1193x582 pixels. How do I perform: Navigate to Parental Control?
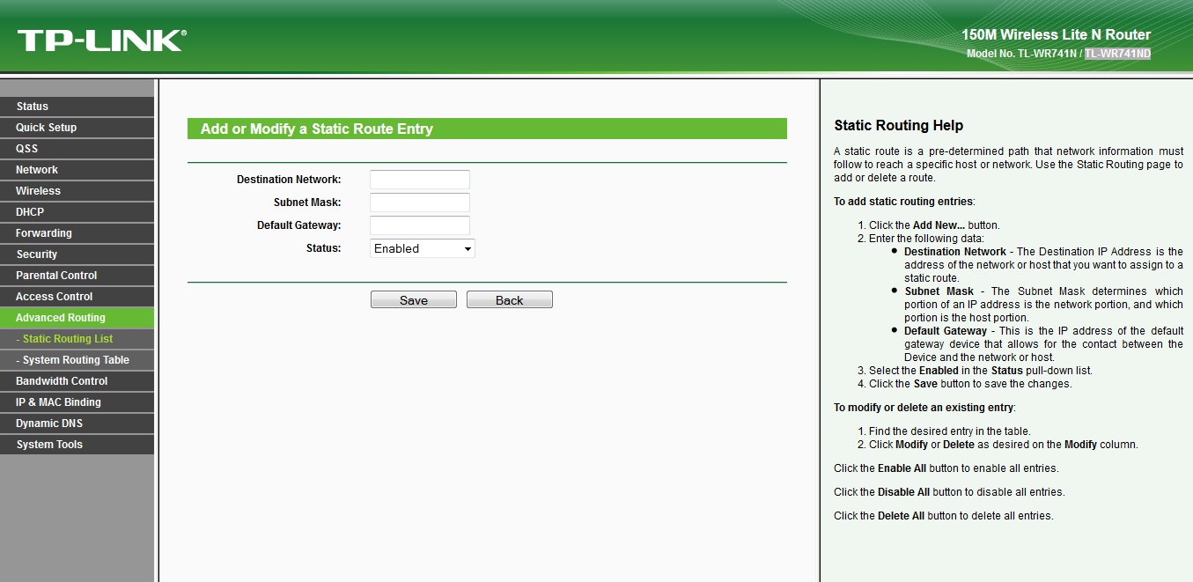coord(56,276)
